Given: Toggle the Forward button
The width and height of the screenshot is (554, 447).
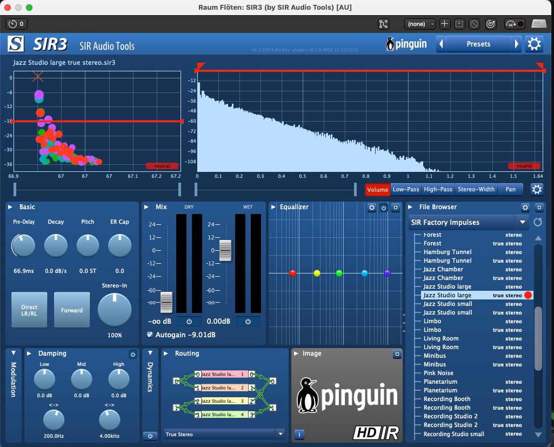Looking at the screenshot, I should tap(72, 310).
